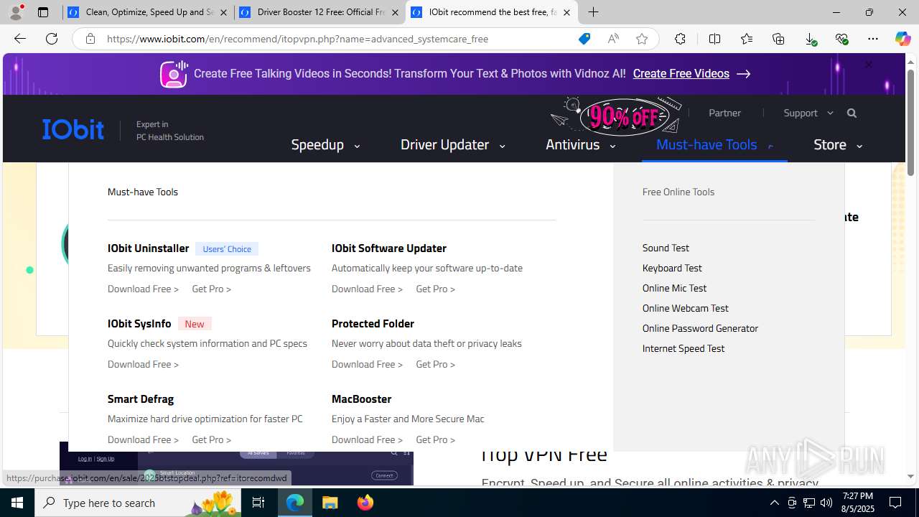Expand Speedup menu
The width and height of the screenshot is (919, 517).
325,144
